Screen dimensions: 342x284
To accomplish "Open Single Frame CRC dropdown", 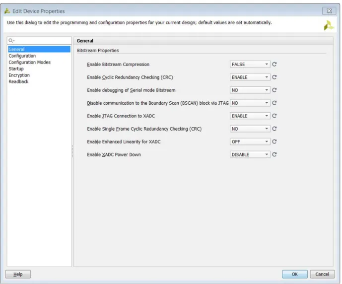I will click(250, 129).
